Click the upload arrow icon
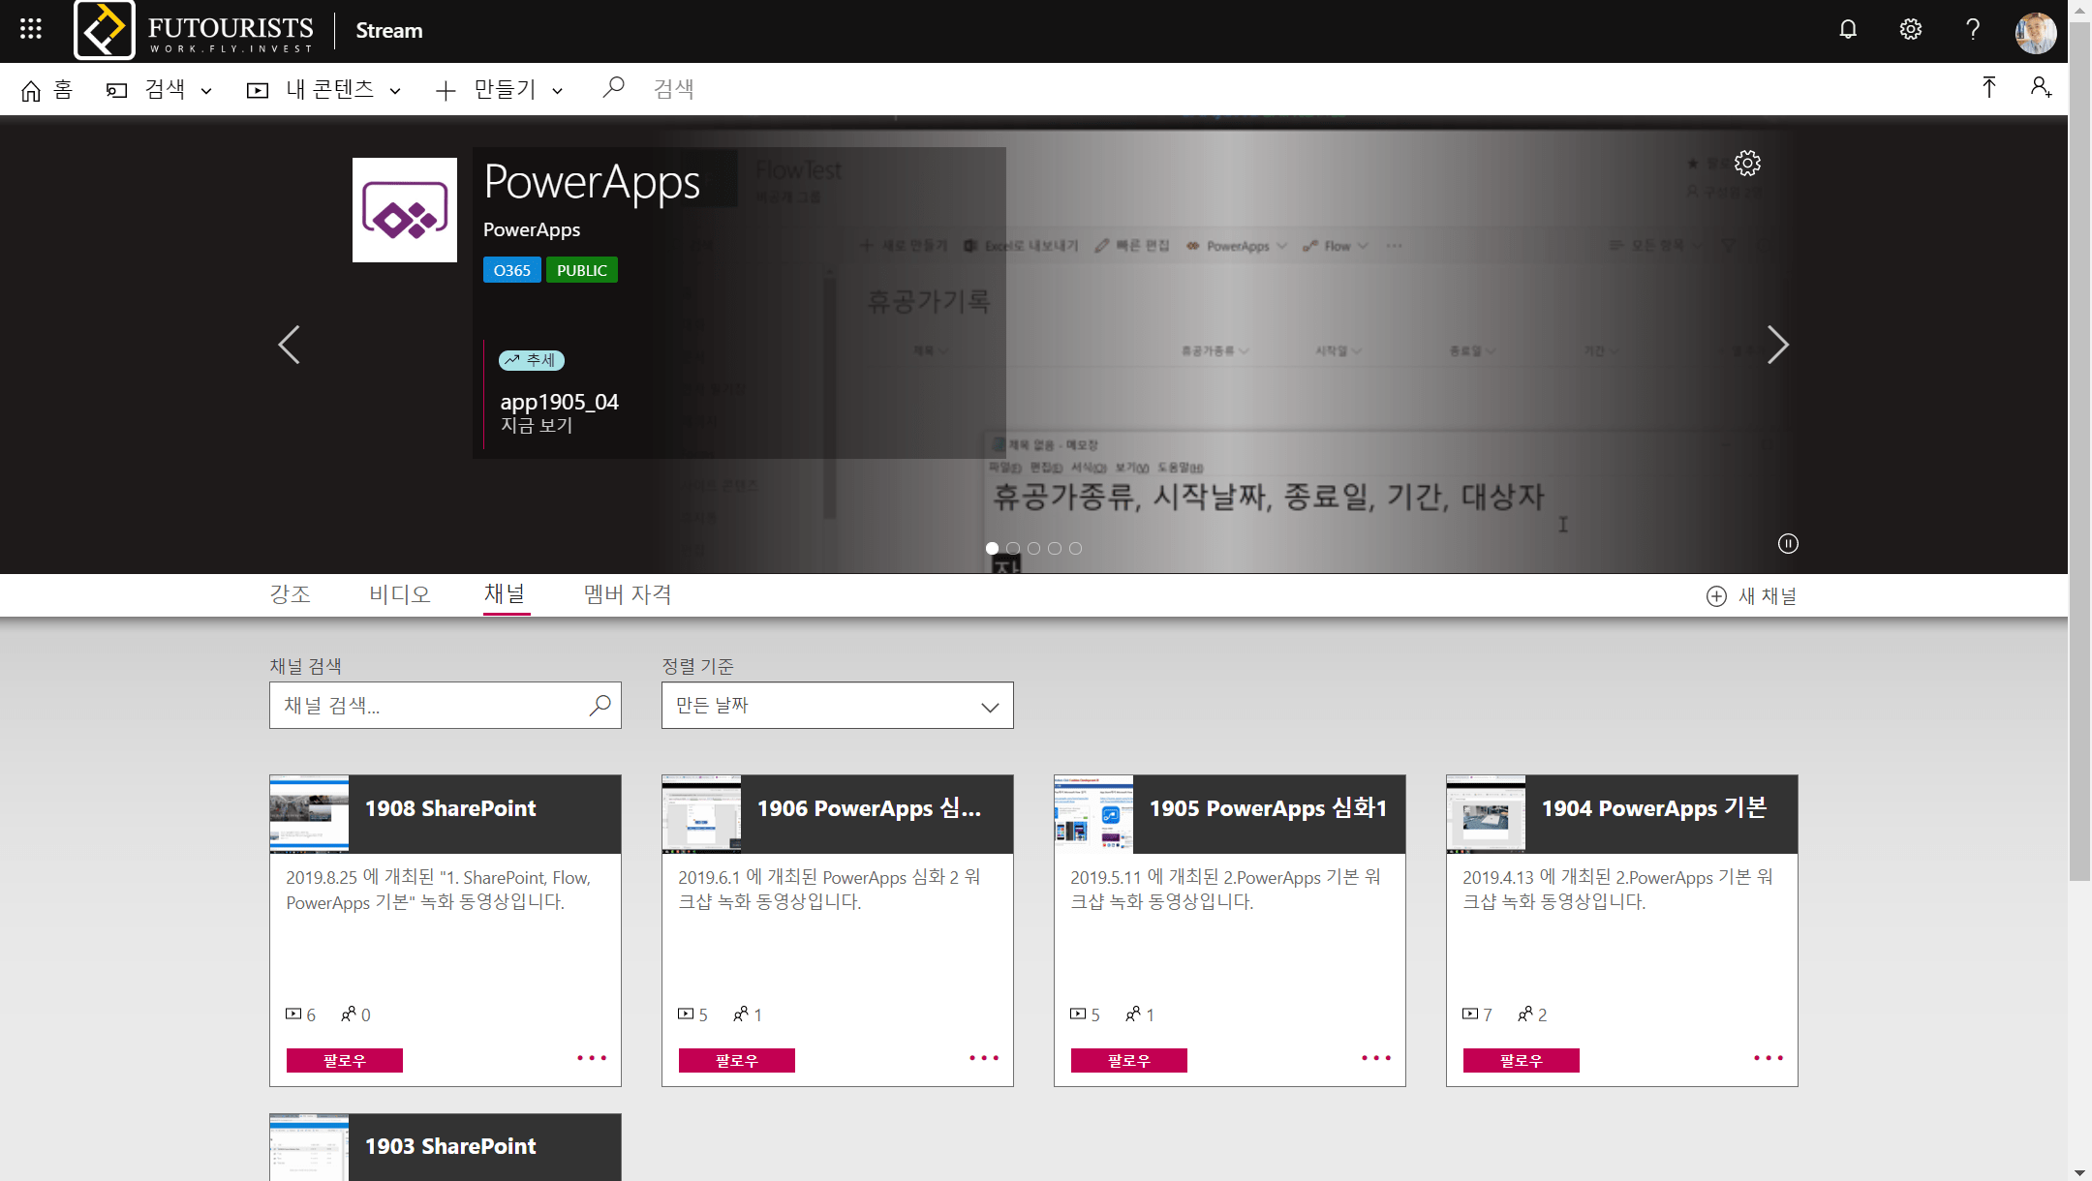Screen dimensions: 2092x1181 point(1988,88)
